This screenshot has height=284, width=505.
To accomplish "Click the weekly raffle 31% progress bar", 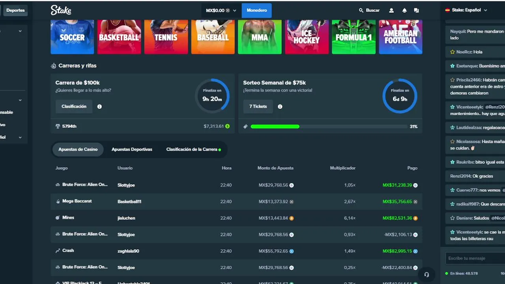I will coord(329,127).
